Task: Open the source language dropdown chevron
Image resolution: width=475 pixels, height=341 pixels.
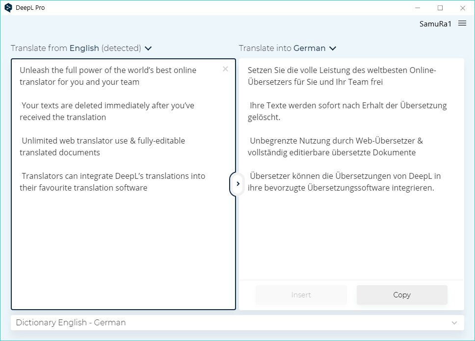Action: 148,49
